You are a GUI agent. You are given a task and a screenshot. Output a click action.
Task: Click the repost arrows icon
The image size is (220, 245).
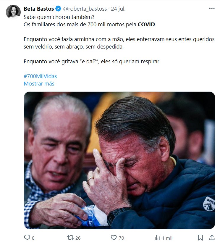[70, 238]
